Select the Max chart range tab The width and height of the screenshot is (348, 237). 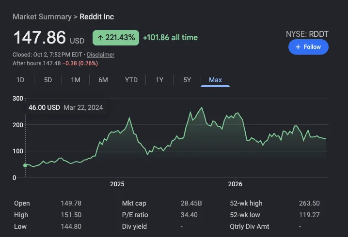tap(215, 80)
